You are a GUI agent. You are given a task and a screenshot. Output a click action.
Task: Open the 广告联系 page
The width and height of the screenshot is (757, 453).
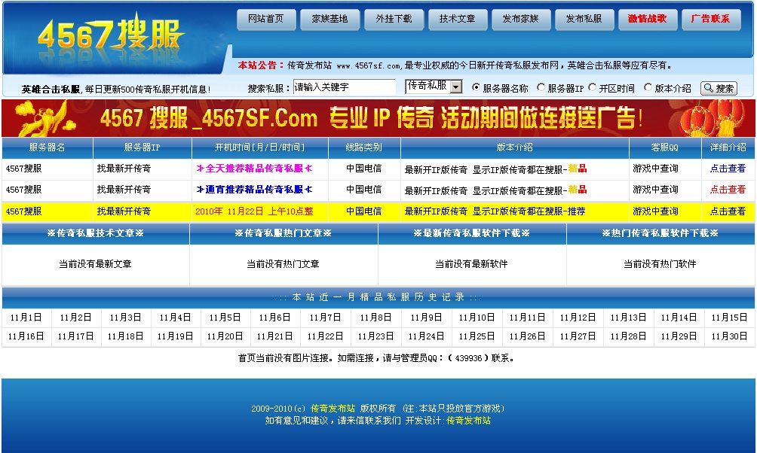pyautogui.click(x=710, y=20)
